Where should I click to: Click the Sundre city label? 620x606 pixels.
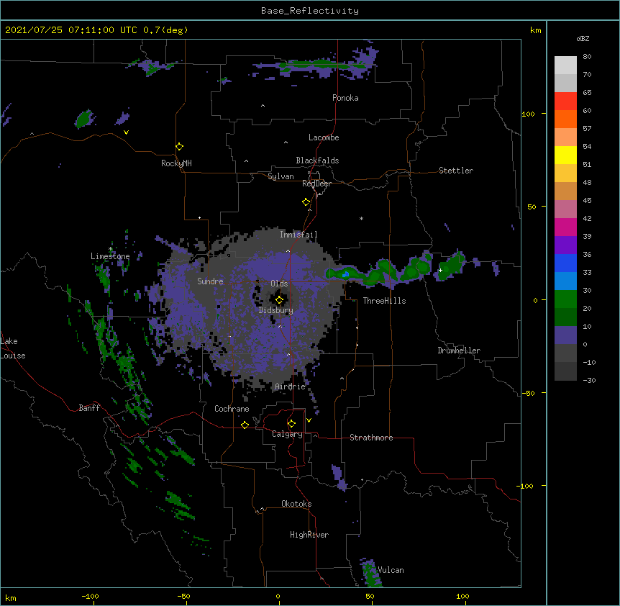pyautogui.click(x=210, y=281)
